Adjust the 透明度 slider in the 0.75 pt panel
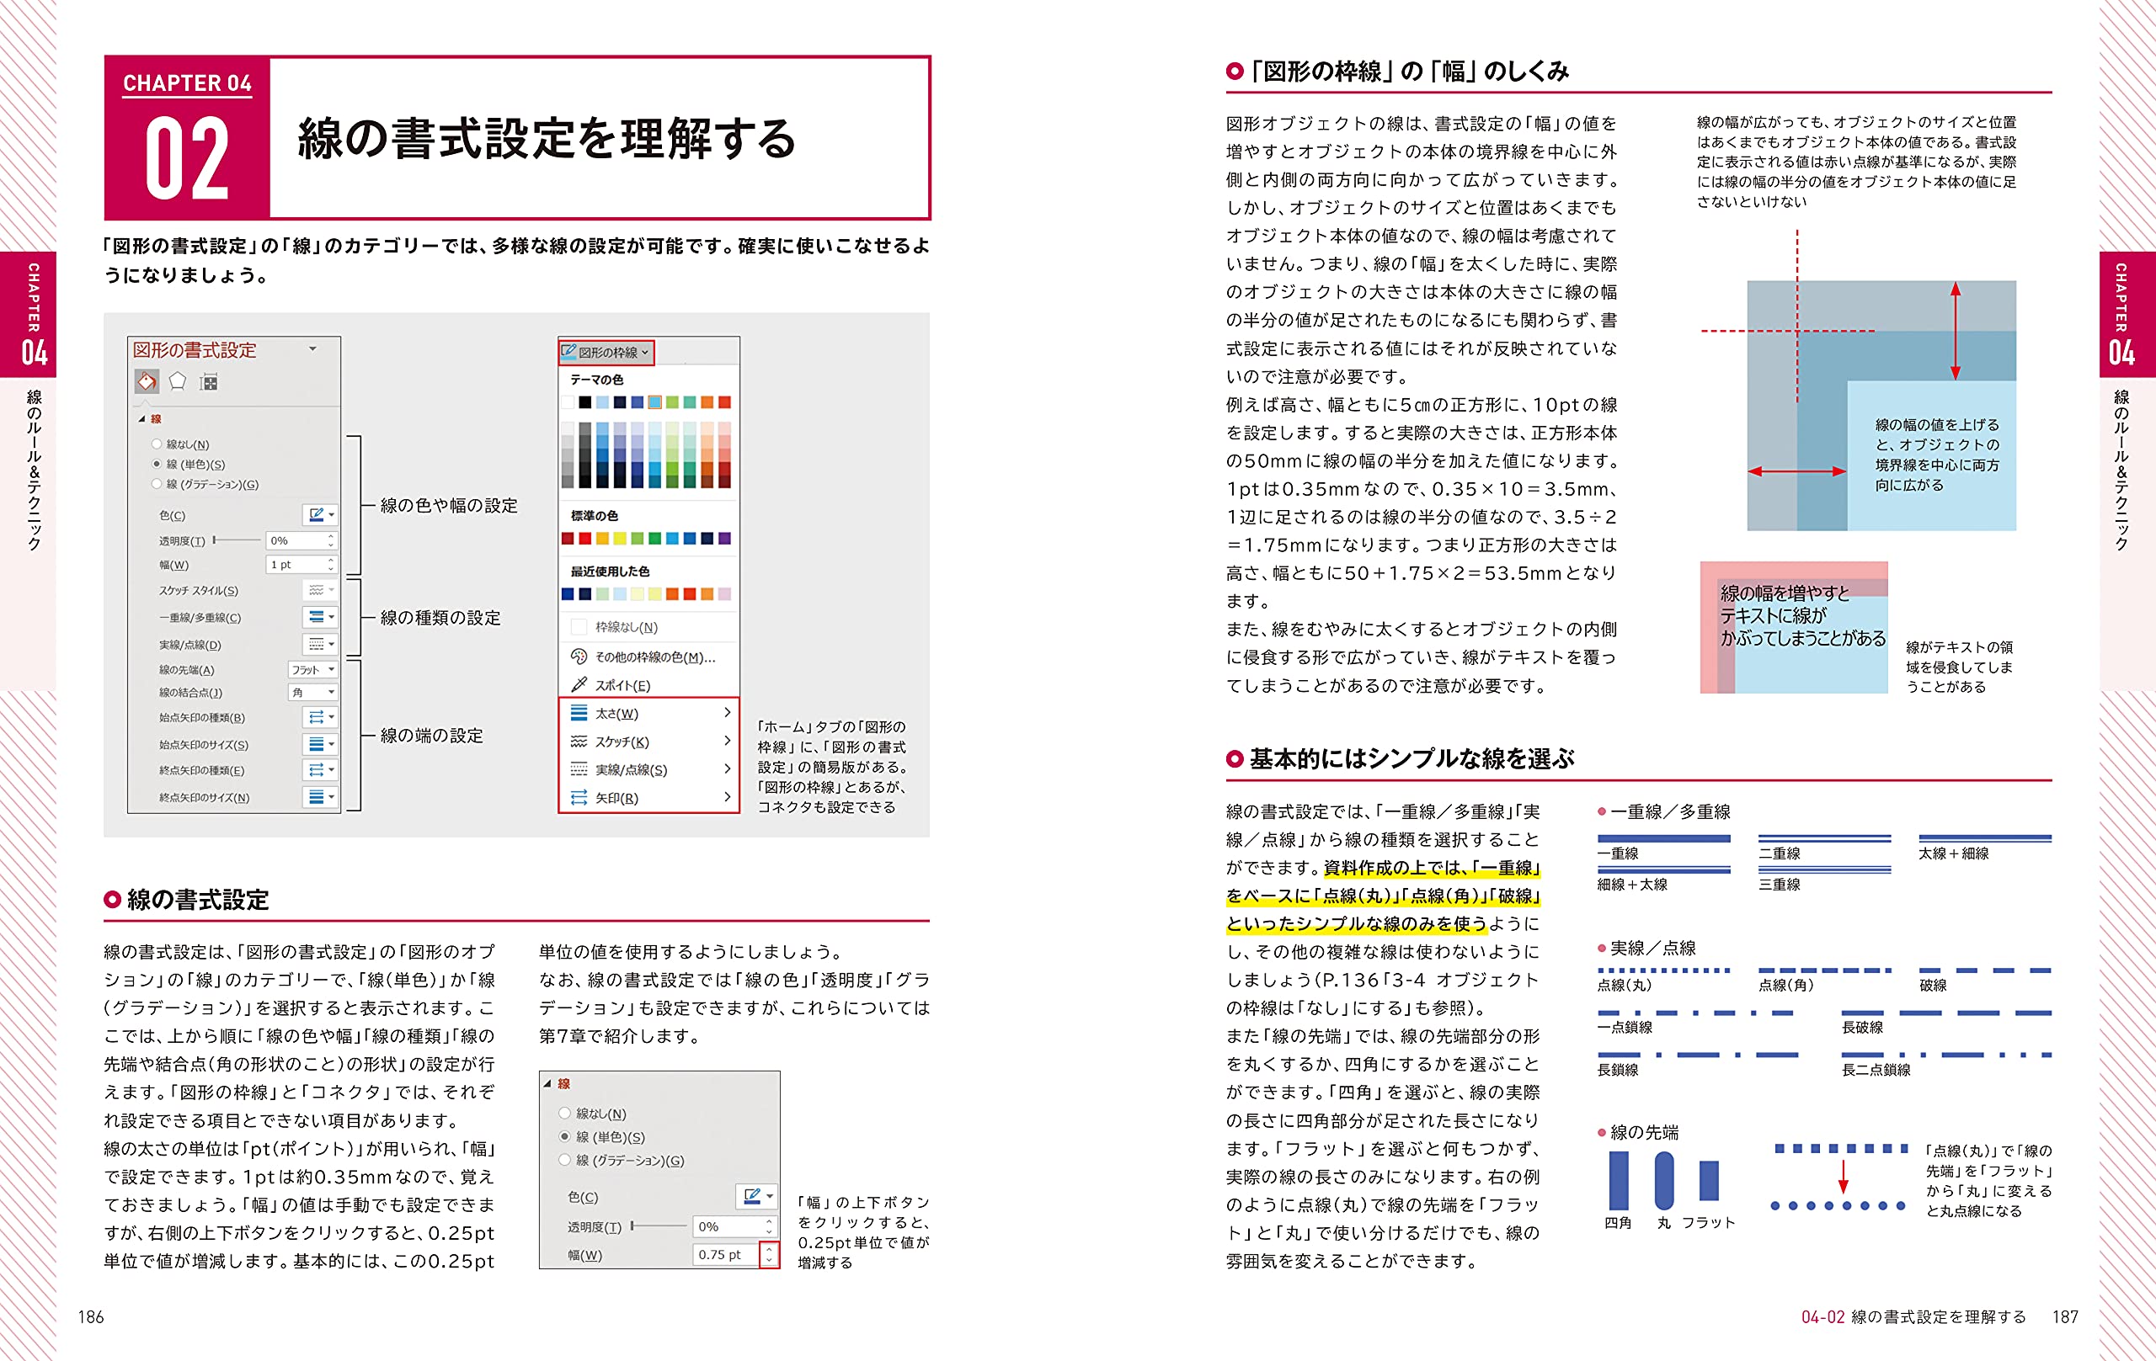2156x1361 pixels. [x=659, y=1225]
